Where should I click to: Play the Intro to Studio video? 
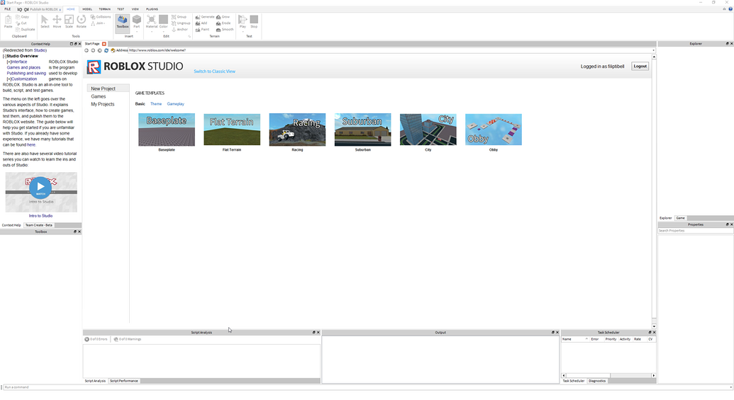tap(40, 188)
